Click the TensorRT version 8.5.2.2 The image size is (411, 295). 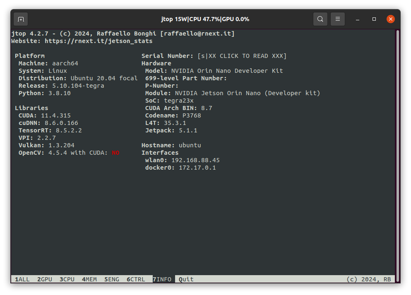pyautogui.click(x=69, y=130)
